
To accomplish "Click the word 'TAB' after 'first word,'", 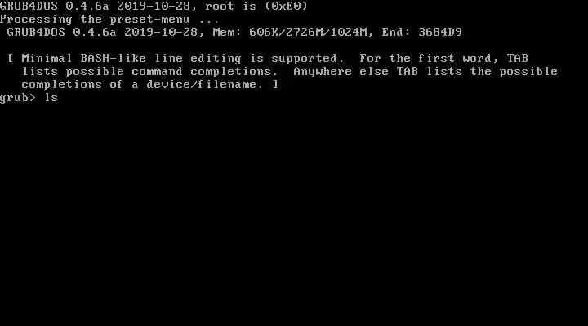I will (518, 59).
